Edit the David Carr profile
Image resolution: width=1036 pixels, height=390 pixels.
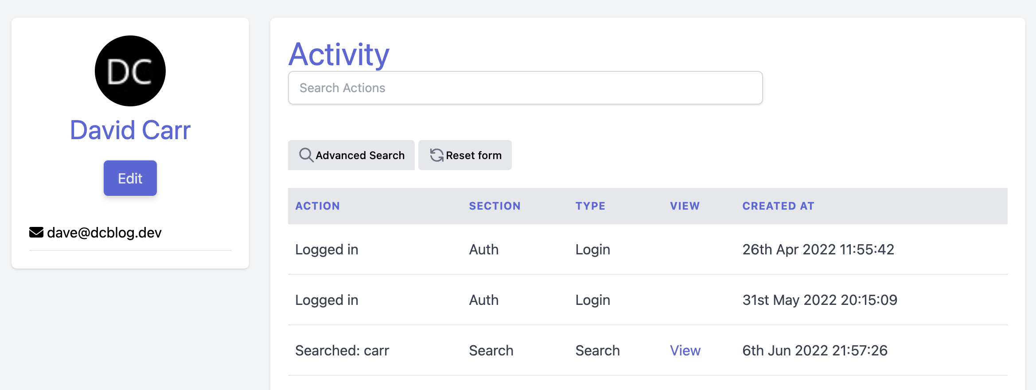tap(130, 178)
